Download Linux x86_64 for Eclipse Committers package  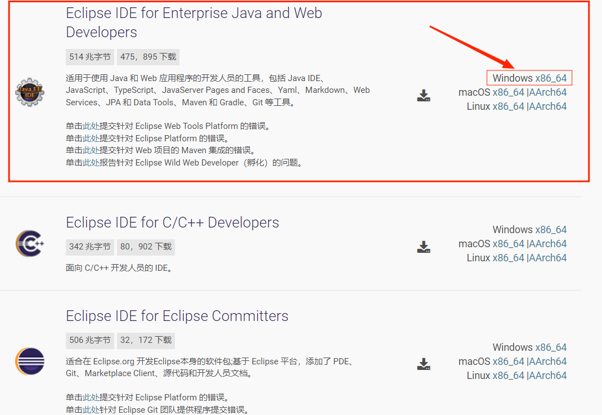pos(508,376)
